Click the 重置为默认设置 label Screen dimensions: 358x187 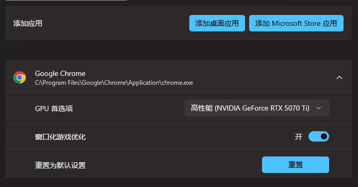[60, 165]
